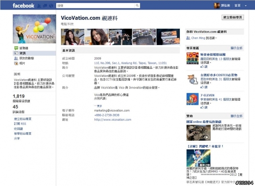Go to the home page link in header

(237, 6)
